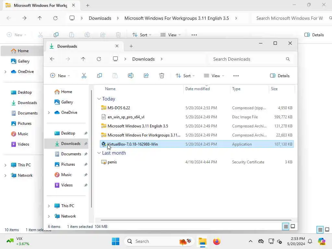The image size is (332, 249).
Task: Go up one folder in Downloads window
Action: tap(83, 59)
